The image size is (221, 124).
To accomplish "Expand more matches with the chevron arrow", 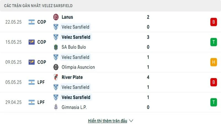I will point(131,121).
